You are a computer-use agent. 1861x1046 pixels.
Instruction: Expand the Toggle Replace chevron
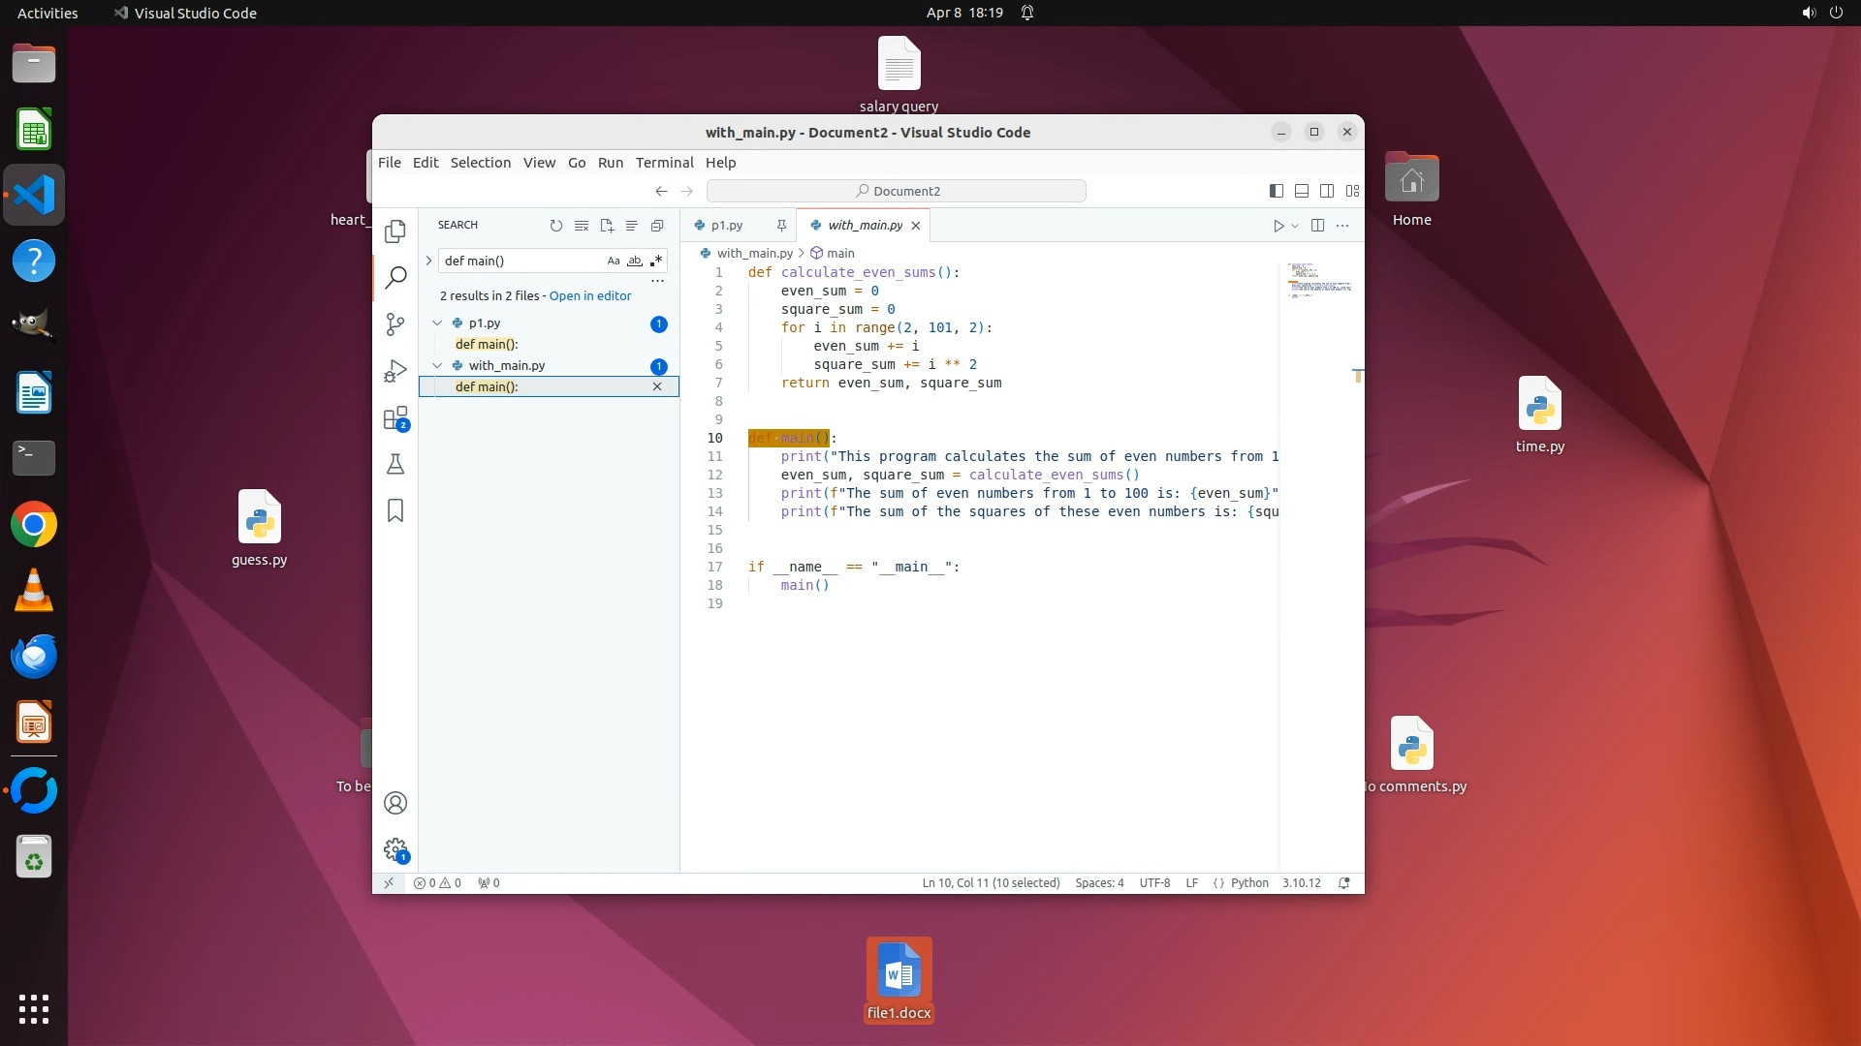pyautogui.click(x=428, y=261)
